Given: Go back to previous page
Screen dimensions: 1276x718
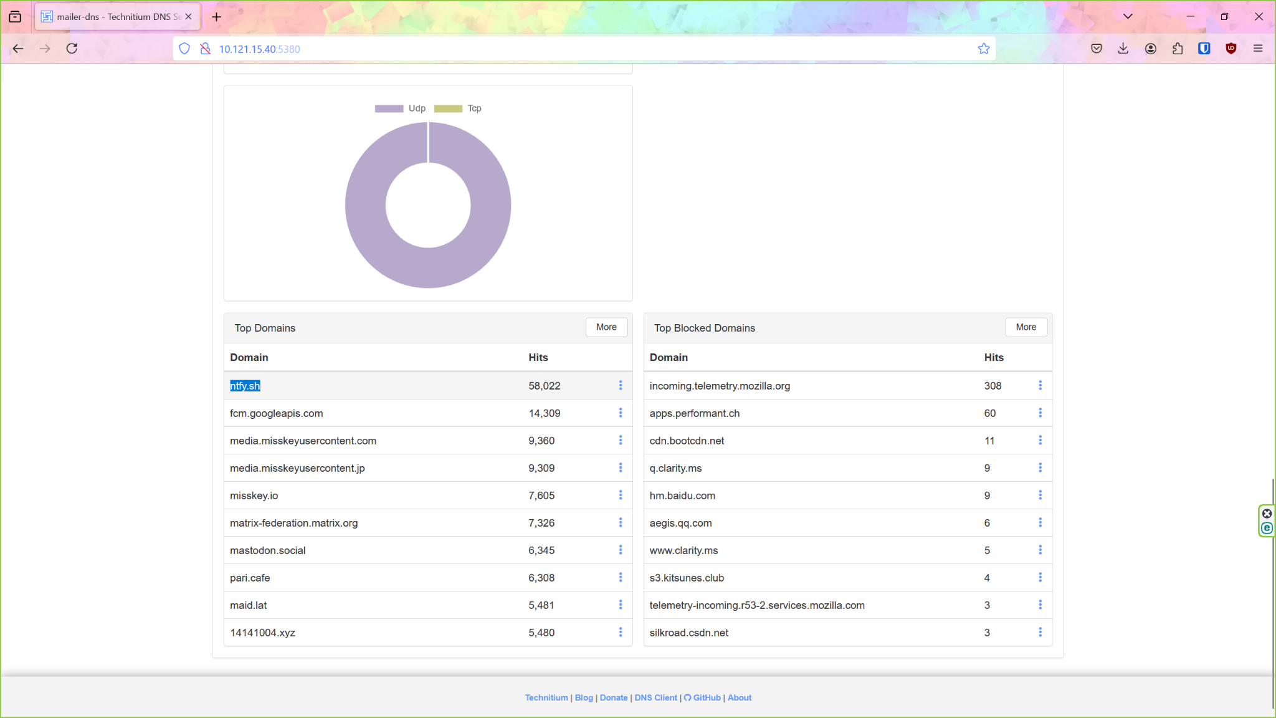Looking at the screenshot, I should pos(18,49).
